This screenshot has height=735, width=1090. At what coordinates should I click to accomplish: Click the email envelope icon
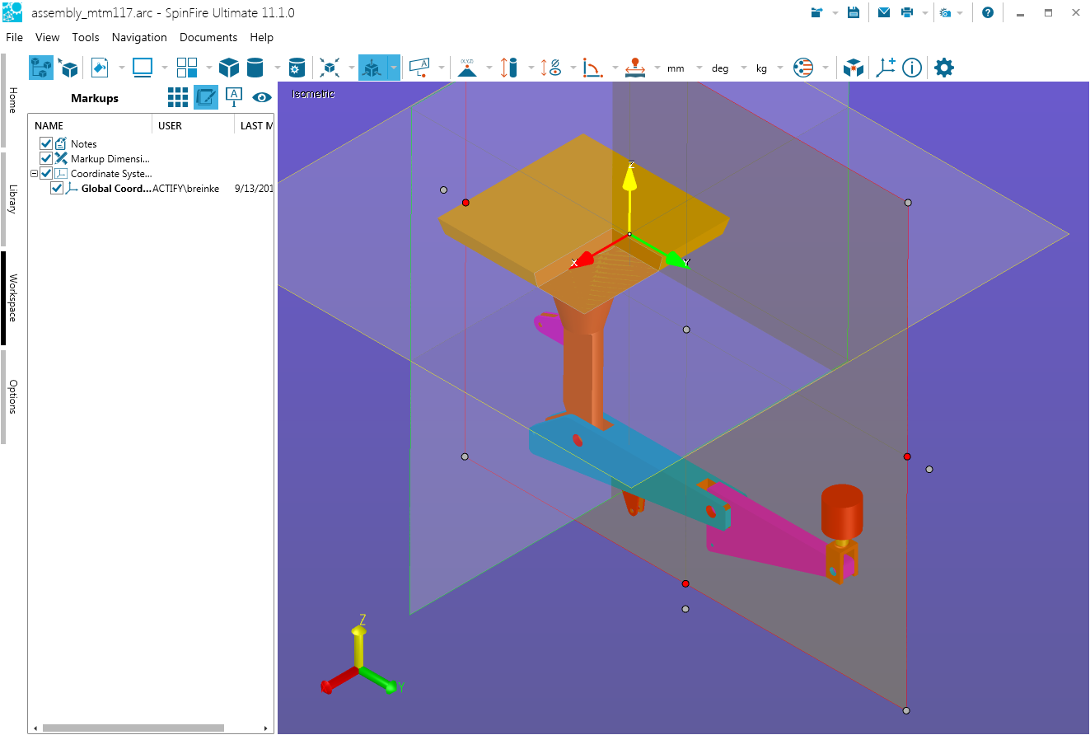pos(883,12)
